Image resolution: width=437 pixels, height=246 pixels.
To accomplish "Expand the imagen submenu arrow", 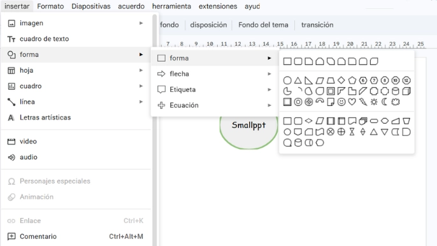I will tap(141, 23).
